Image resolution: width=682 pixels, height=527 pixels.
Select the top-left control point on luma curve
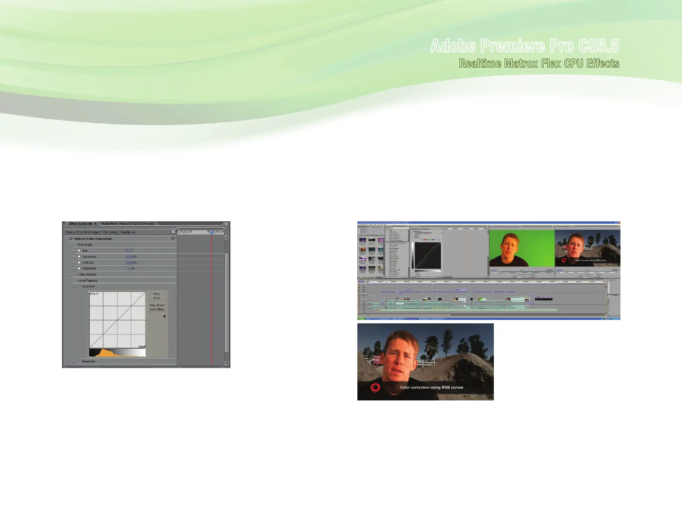point(90,292)
